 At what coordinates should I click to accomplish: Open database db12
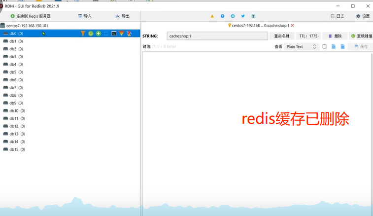click(x=17, y=126)
